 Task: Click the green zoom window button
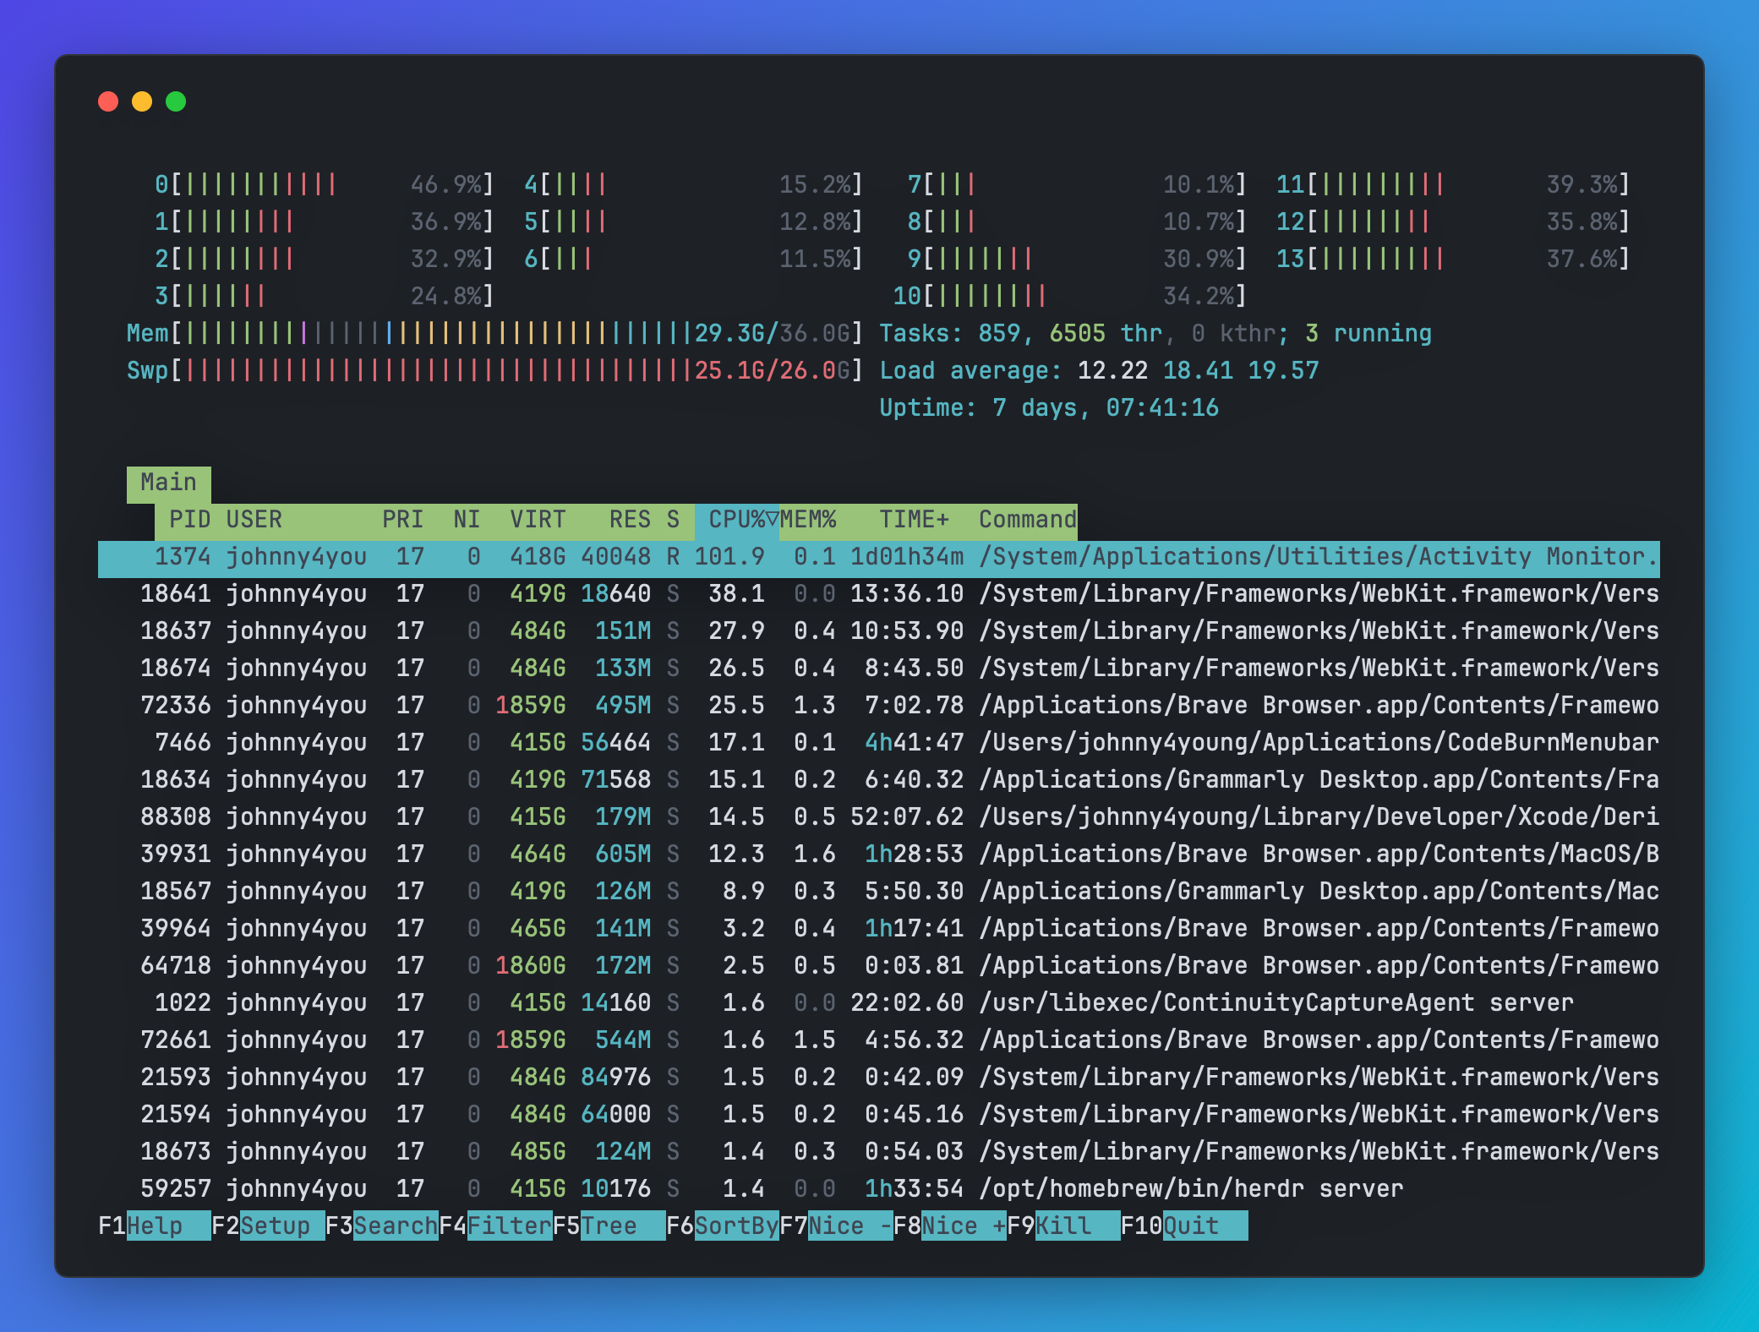pos(176,101)
